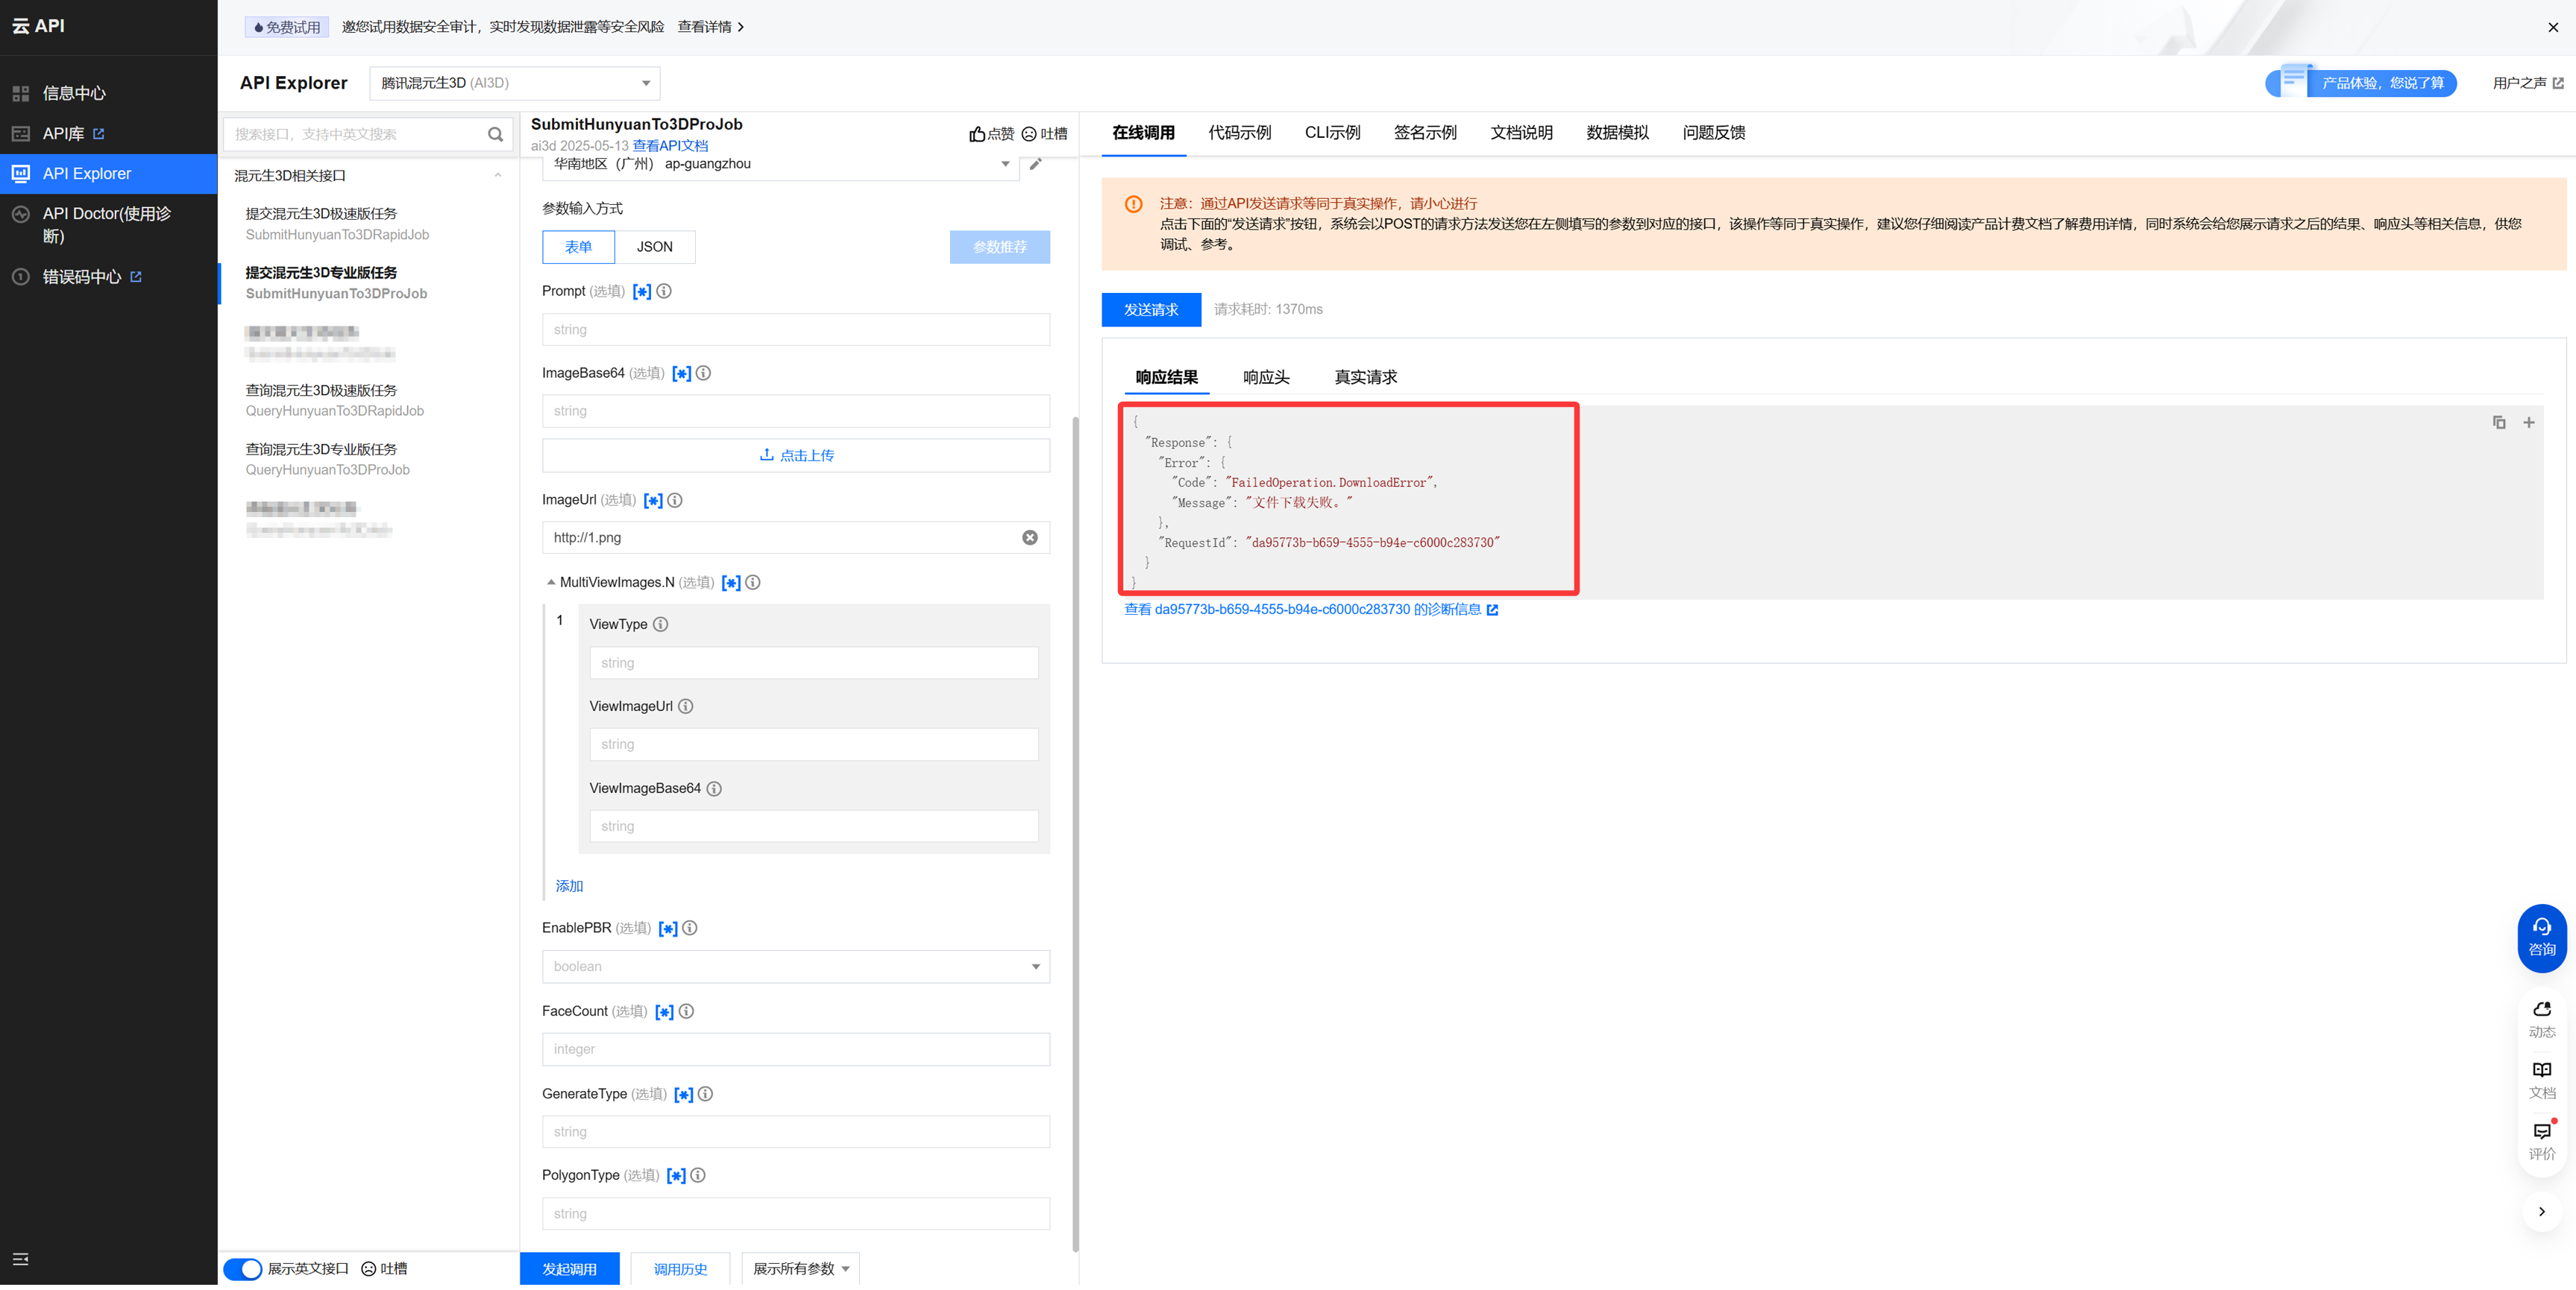Clear the ImageUrl field with the X icon
Screen dimensions: 2576x1290
(1029, 537)
